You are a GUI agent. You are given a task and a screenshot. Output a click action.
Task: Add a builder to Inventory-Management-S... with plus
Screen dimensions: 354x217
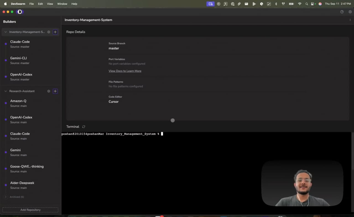(x=55, y=32)
